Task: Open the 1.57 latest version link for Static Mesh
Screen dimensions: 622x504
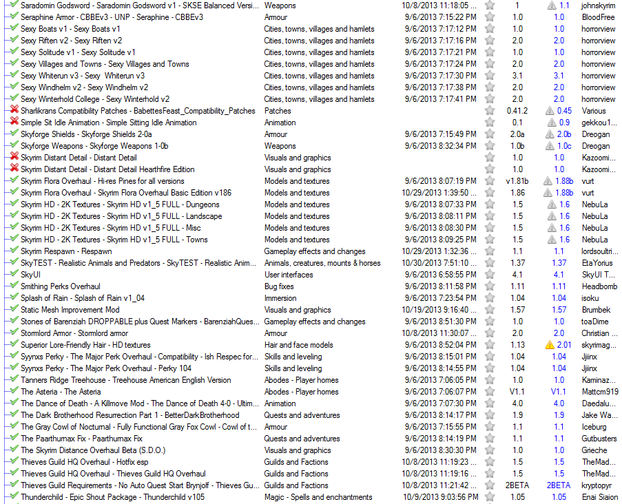Action: 559,310
